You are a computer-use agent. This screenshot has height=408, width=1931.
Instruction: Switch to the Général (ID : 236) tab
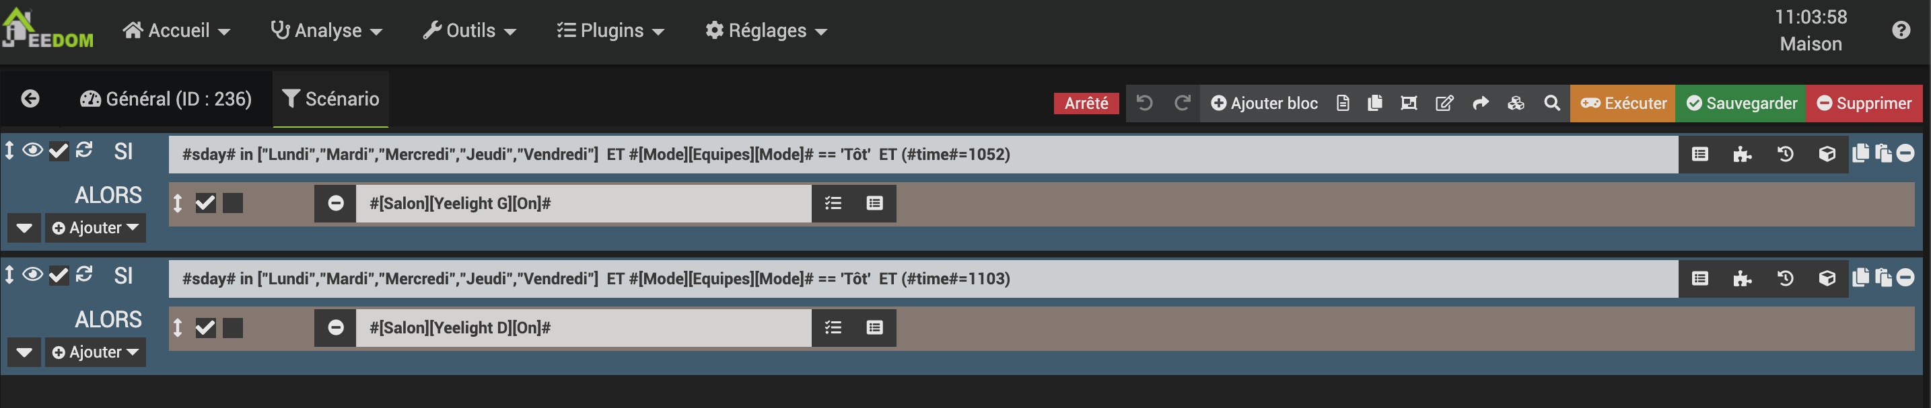point(166,99)
